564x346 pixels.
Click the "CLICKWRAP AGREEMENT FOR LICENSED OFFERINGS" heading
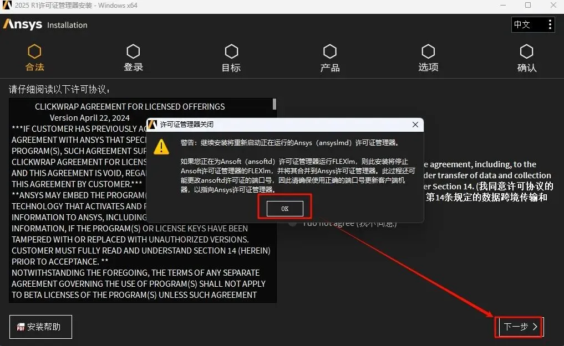pyautogui.click(x=130, y=107)
